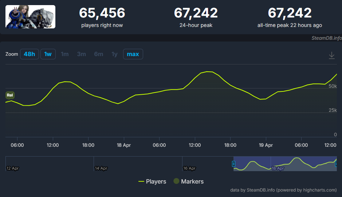This screenshot has height=197, width=342.
Task: Click the 16 Apr area in navigator
Action: coord(189,168)
